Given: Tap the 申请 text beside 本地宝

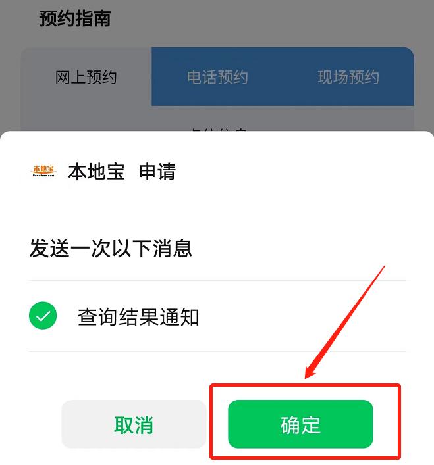Looking at the screenshot, I should coord(157,172).
